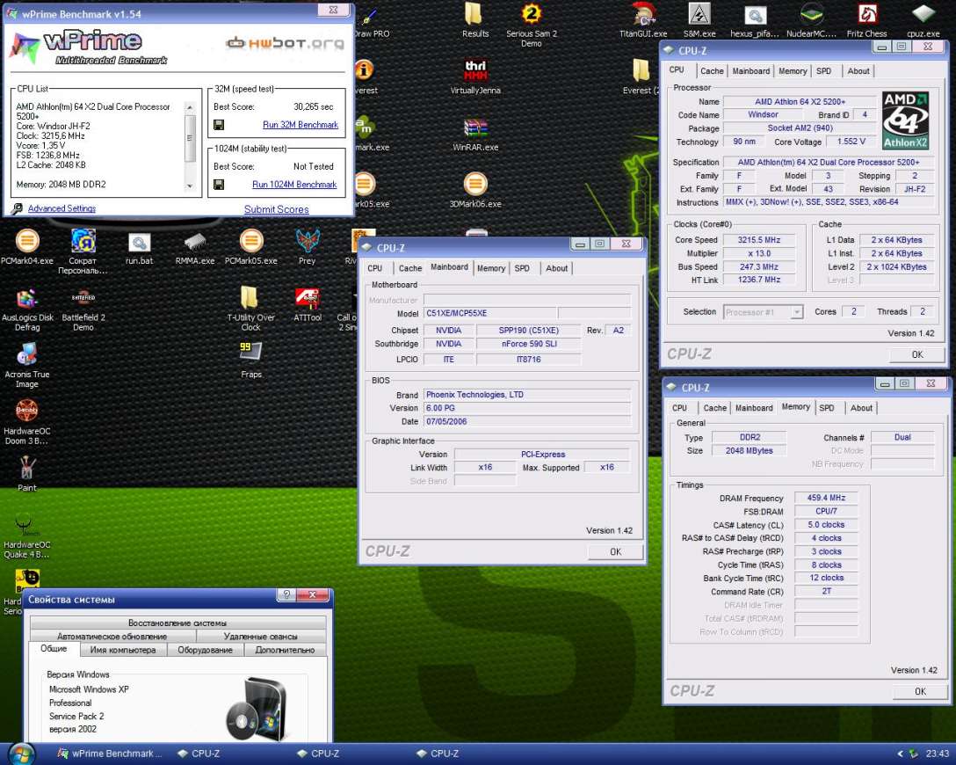This screenshot has width=956, height=765.
Task: Click the taskbar clock showing 23:43
Action: pos(937,754)
